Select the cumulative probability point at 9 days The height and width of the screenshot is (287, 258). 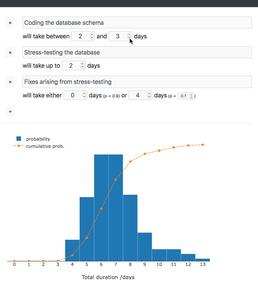[x=145, y=154]
